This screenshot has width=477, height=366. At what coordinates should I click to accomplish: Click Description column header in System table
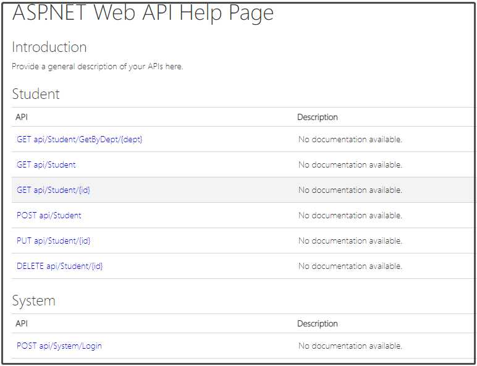coord(318,324)
